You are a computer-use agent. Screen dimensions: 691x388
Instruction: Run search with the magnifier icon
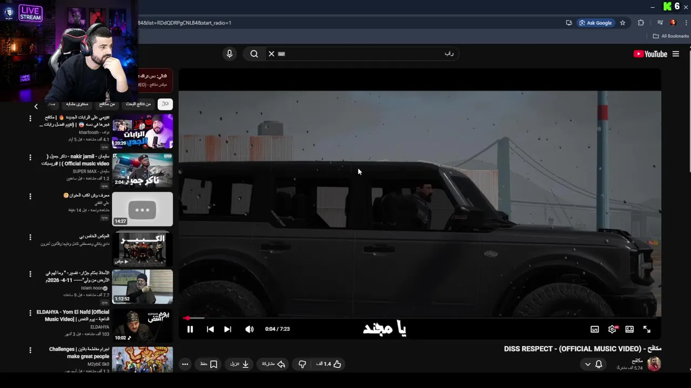[x=254, y=54]
